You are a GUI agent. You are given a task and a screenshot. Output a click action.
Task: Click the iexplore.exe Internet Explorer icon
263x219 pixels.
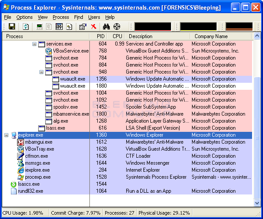[x=21, y=170]
